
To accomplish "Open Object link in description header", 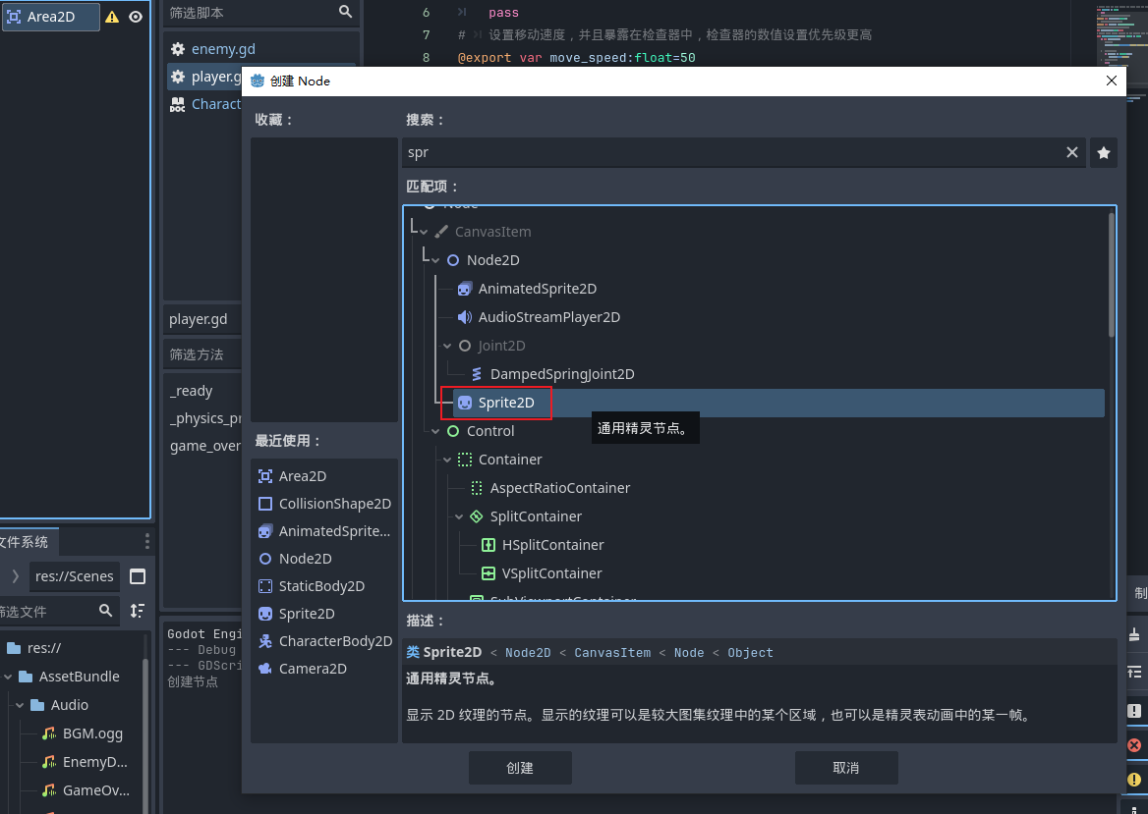I will click(751, 652).
